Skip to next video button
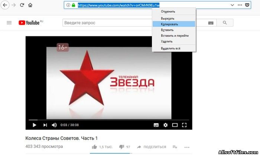 coord(45,125)
